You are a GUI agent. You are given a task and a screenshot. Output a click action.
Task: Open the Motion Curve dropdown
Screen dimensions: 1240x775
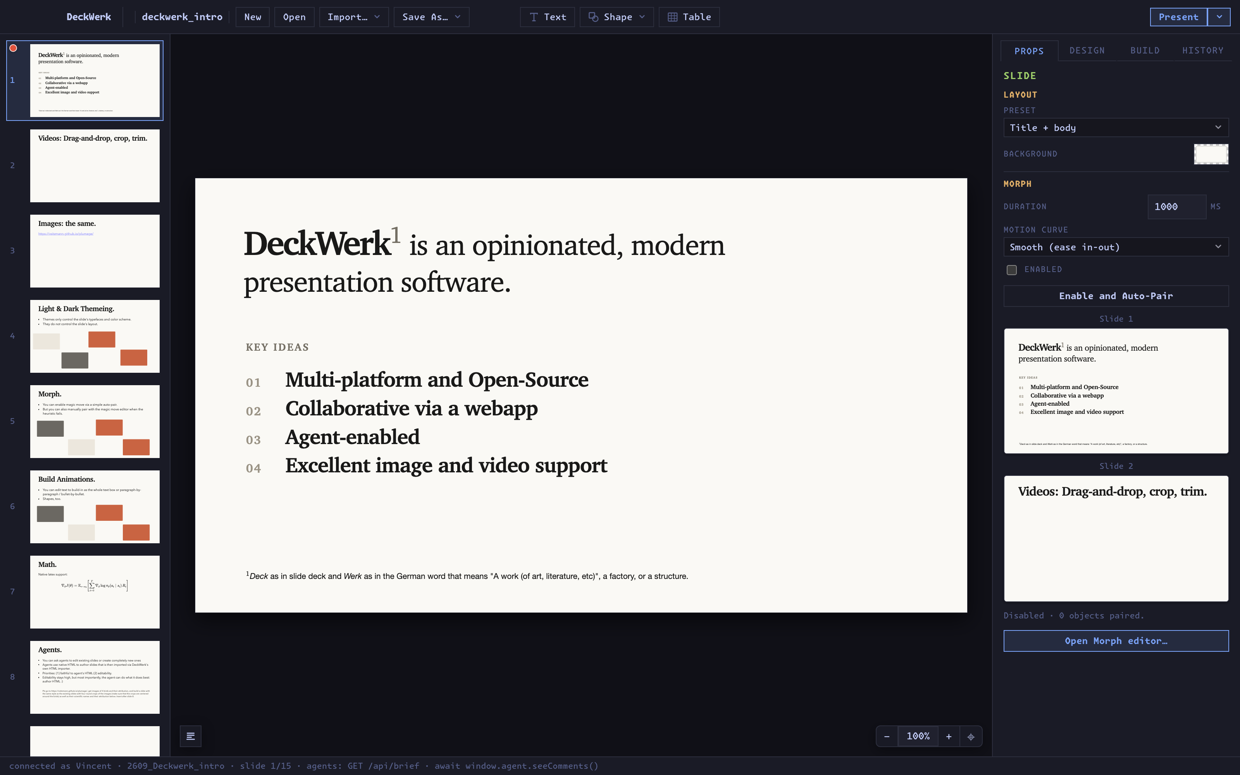tap(1116, 247)
